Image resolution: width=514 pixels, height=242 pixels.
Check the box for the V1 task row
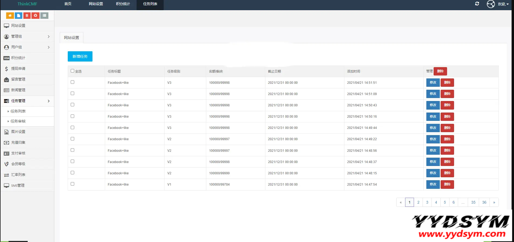72,184
